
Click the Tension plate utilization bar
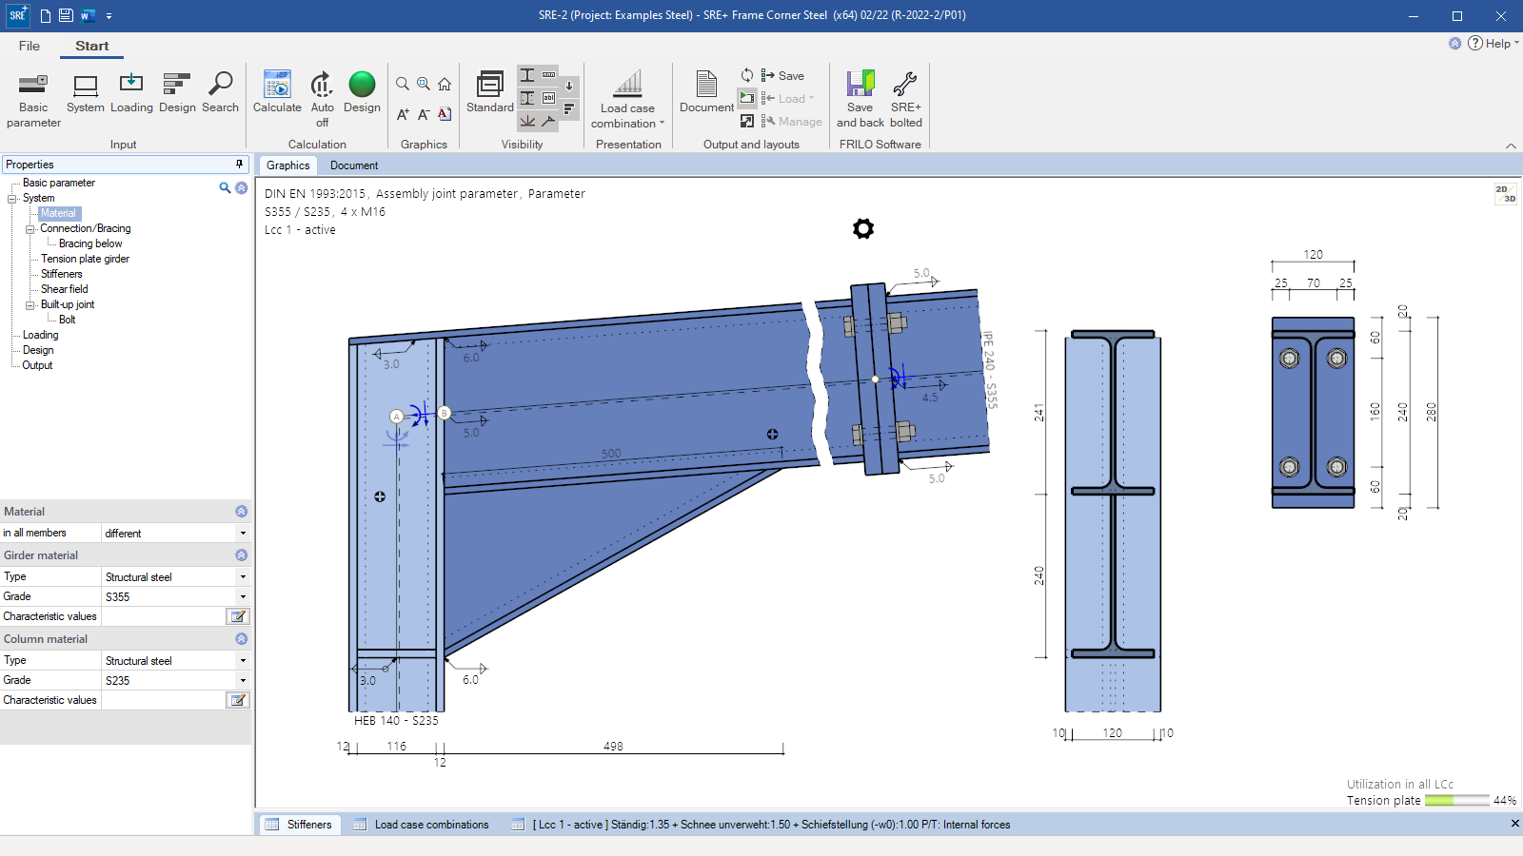point(1456,801)
